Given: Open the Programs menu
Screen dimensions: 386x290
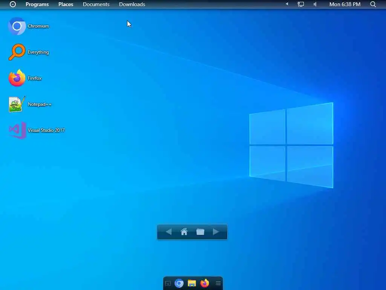Looking at the screenshot, I should click(x=37, y=4).
